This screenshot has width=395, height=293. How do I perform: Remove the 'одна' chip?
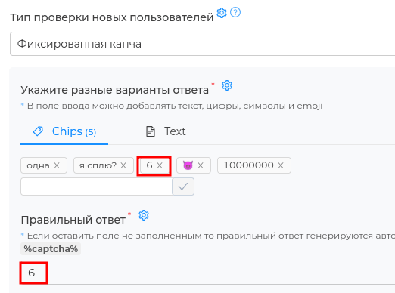tap(57, 165)
